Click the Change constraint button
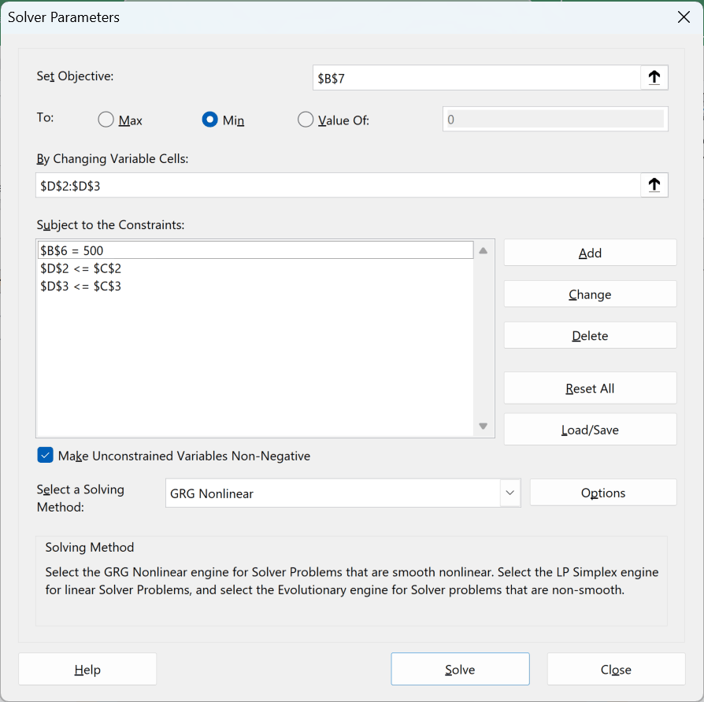The height and width of the screenshot is (702, 704). click(590, 294)
